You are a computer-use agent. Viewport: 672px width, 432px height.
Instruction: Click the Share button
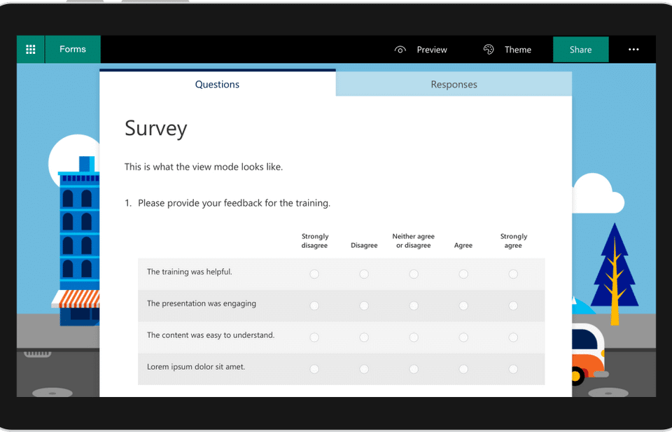click(x=580, y=50)
